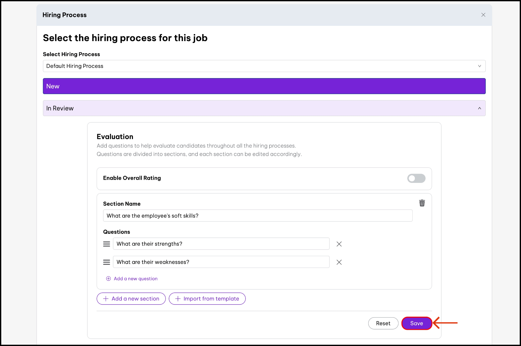Remove the "What are their weaknesses?" question
This screenshot has width=521, height=346.
pyautogui.click(x=339, y=262)
